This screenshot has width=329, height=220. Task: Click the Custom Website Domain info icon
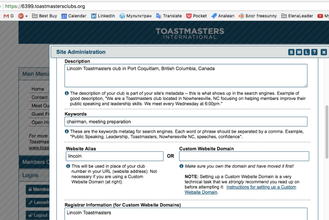click(181, 166)
